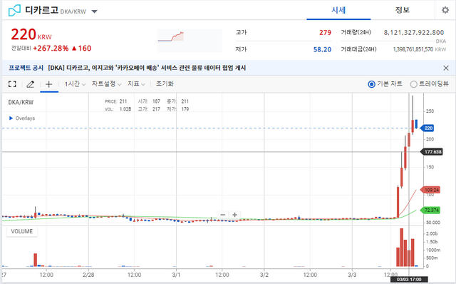Read the DKA 디카르고 disclosure headline
The image size is (456, 284).
point(147,68)
